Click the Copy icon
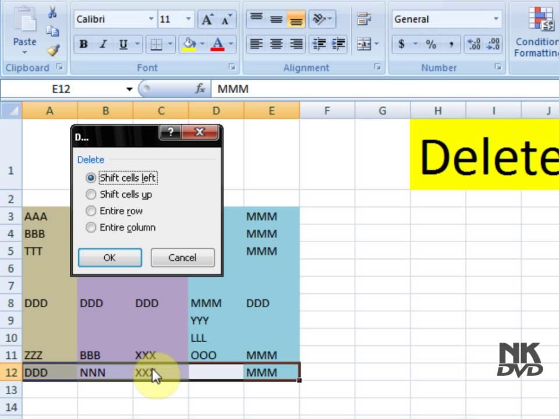 (x=53, y=31)
